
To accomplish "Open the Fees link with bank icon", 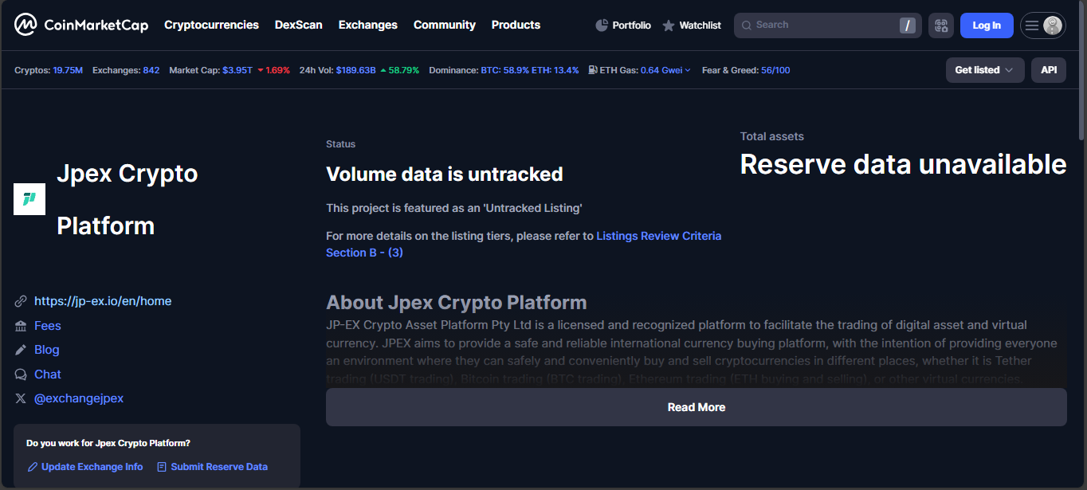I will (x=47, y=326).
